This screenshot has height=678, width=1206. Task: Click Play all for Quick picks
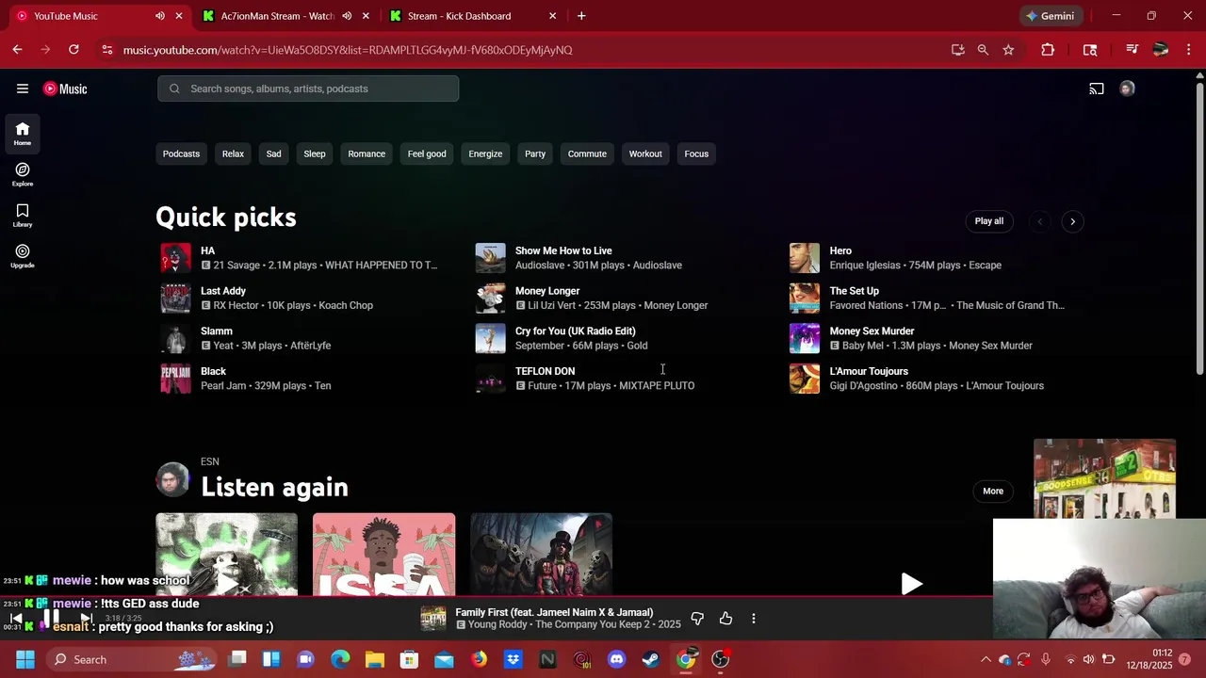pos(989,221)
